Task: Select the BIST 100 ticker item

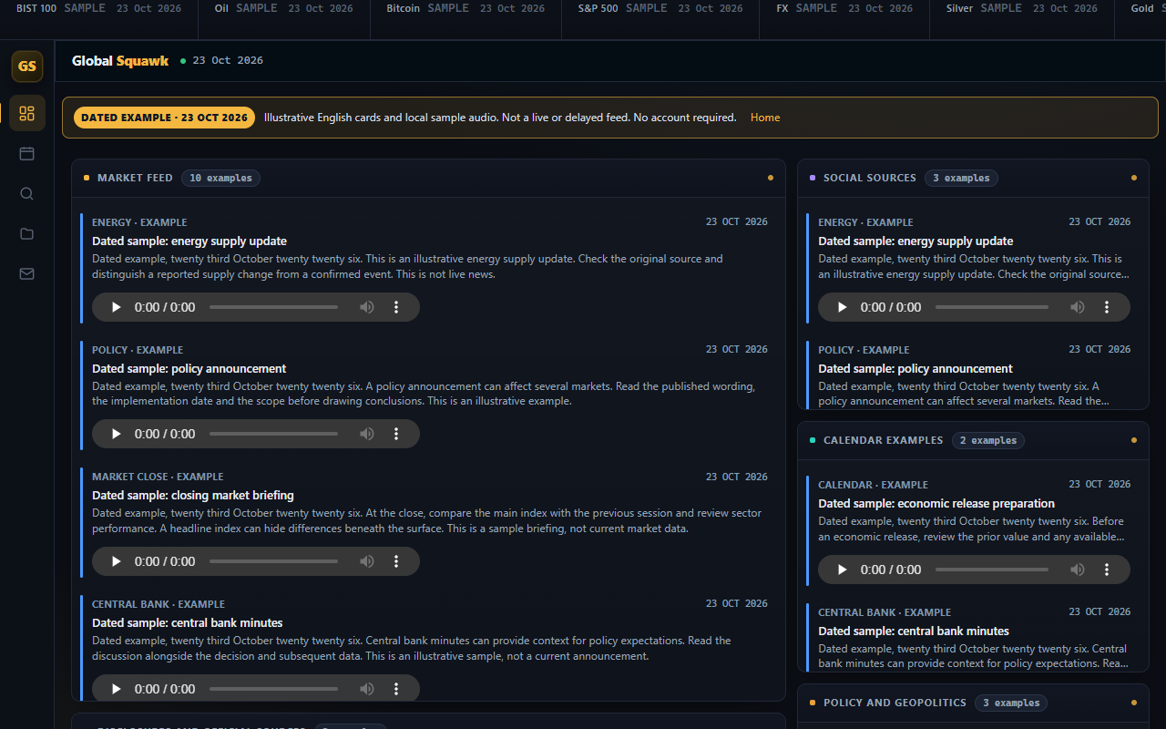Action: click(98, 8)
